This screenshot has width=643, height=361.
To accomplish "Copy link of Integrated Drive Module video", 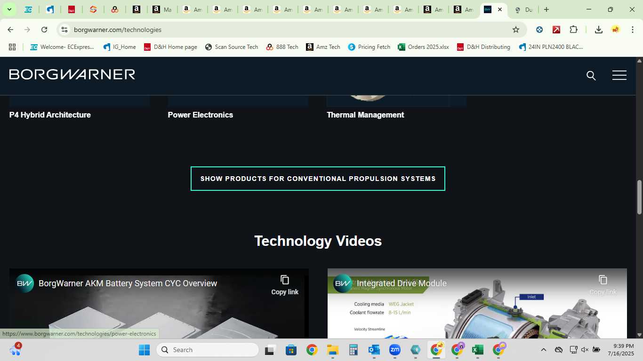I will point(603,285).
